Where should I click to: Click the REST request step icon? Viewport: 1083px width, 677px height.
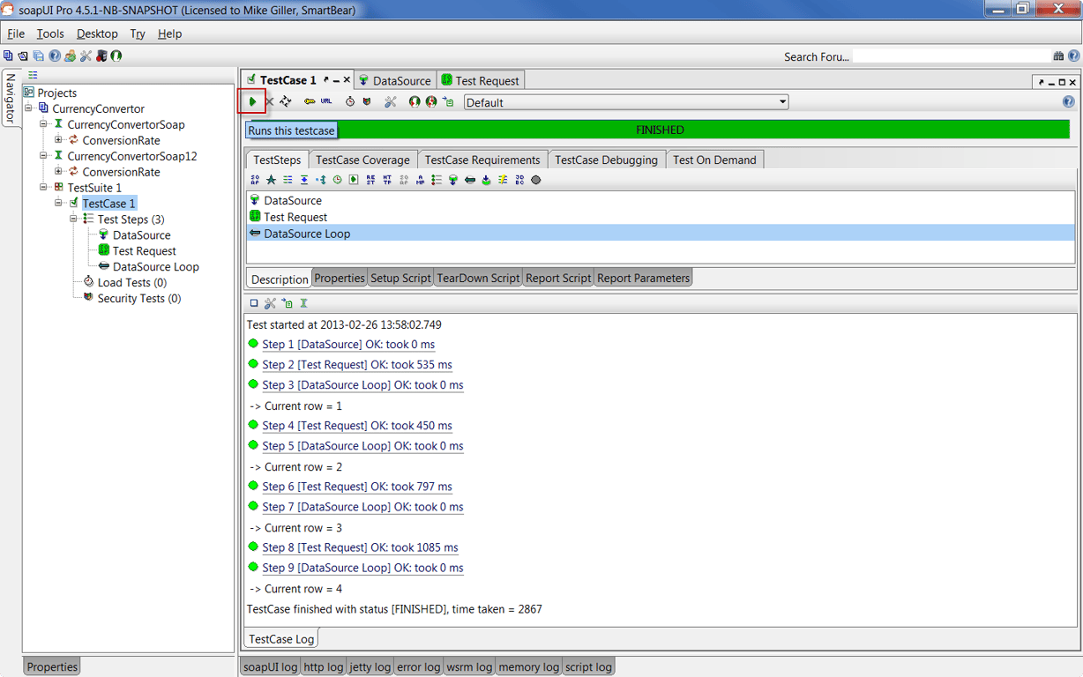(370, 180)
